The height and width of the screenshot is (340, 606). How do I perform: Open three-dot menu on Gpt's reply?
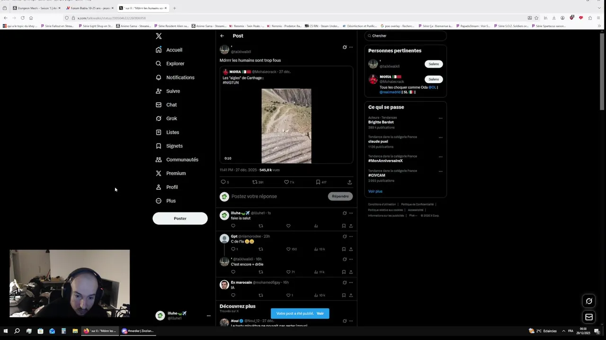tap(351, 236)
